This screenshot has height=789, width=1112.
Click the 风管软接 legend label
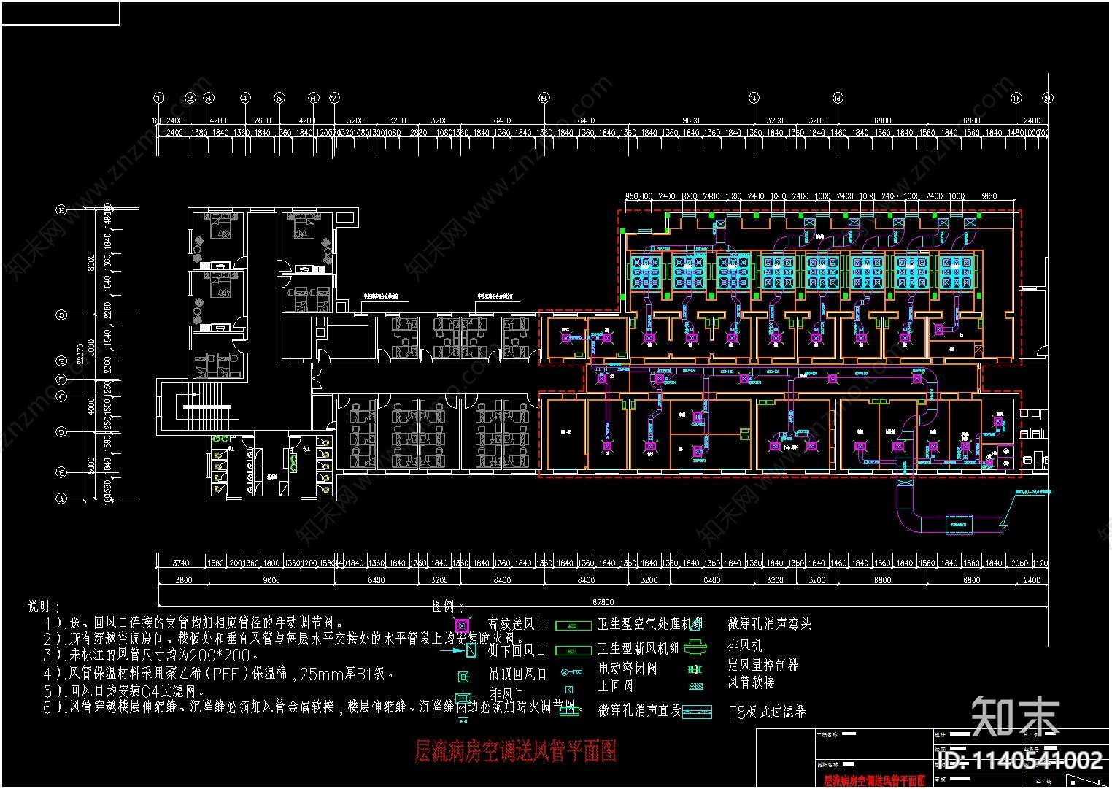coord(752,682)
